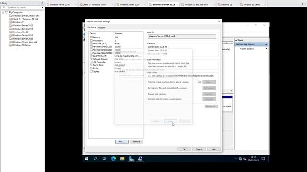Select the USB Controller device icon
This screenshot has width=307, height=172.
(x=91, y=62)
